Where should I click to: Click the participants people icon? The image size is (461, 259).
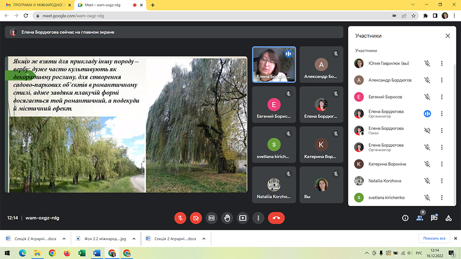point(420,218)
